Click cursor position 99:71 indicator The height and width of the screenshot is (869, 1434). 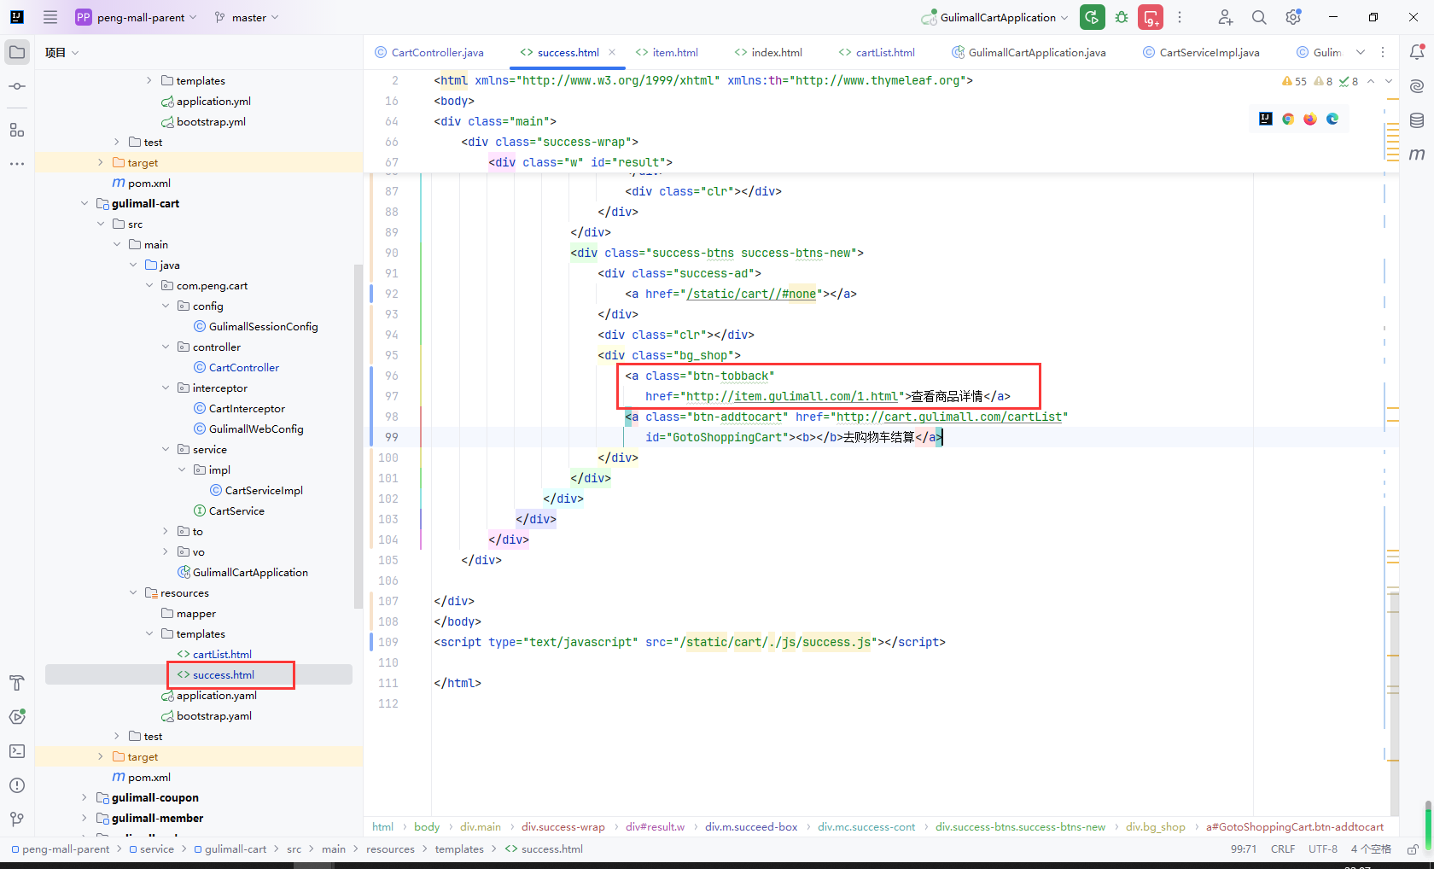pyautogui.click(x=1244, y=849)
